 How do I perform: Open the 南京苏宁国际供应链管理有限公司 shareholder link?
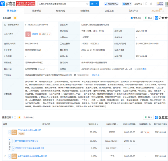click(31, 156)
